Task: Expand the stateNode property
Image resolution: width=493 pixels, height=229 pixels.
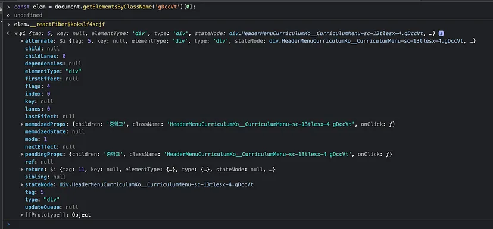Action: (x=22, y=184)
